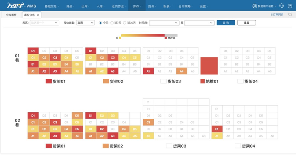296x155 pixels.
Task: Open the 库区 dropdown
Action: pos(44,23)
